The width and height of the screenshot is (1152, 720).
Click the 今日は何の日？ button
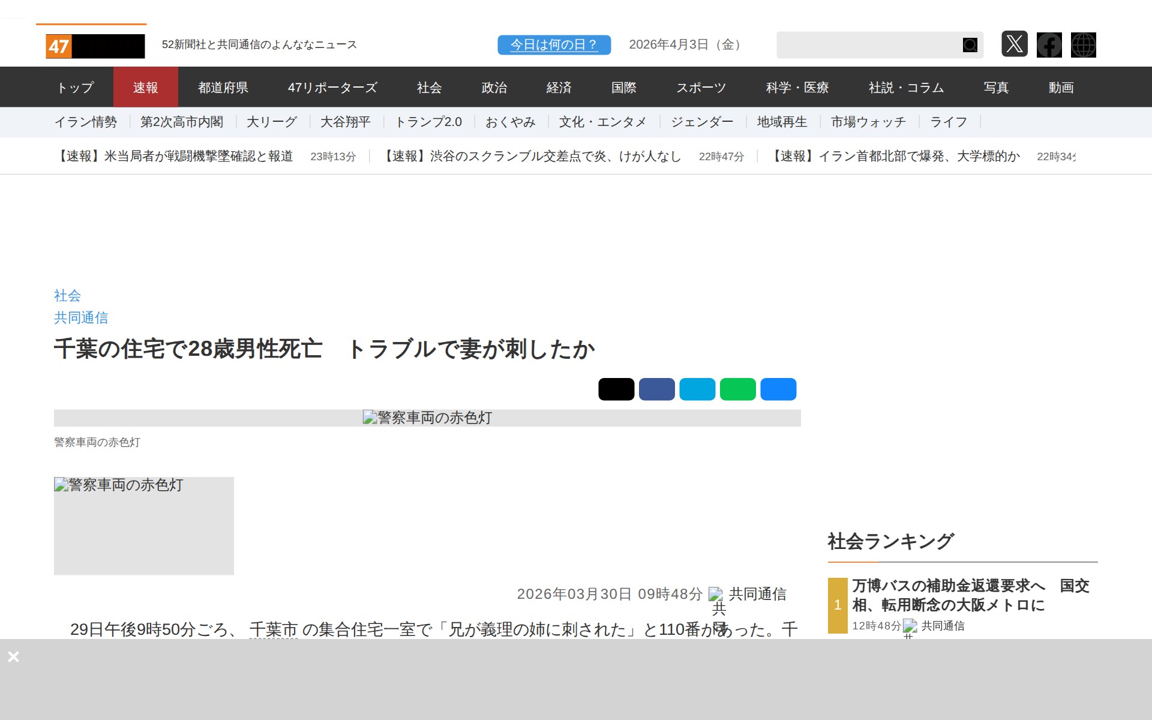(554, 45)
